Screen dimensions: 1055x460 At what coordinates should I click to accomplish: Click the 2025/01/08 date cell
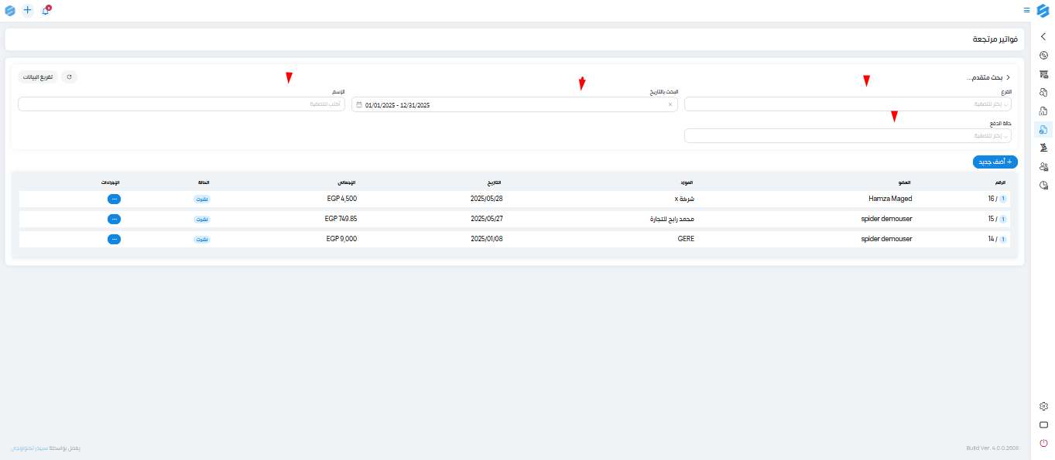[x=487, y=239]
